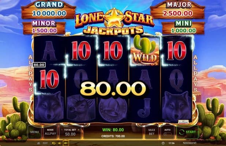Set bet to MAX BET

coord(152,132)
